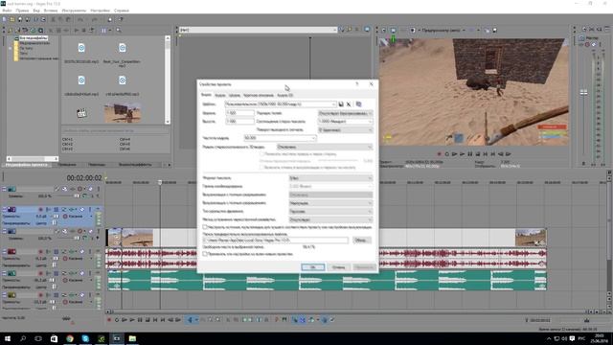Open Skype from the Windows taskbar
The width and height of the screenshot is (613, 345).
[x=85, y=338]
